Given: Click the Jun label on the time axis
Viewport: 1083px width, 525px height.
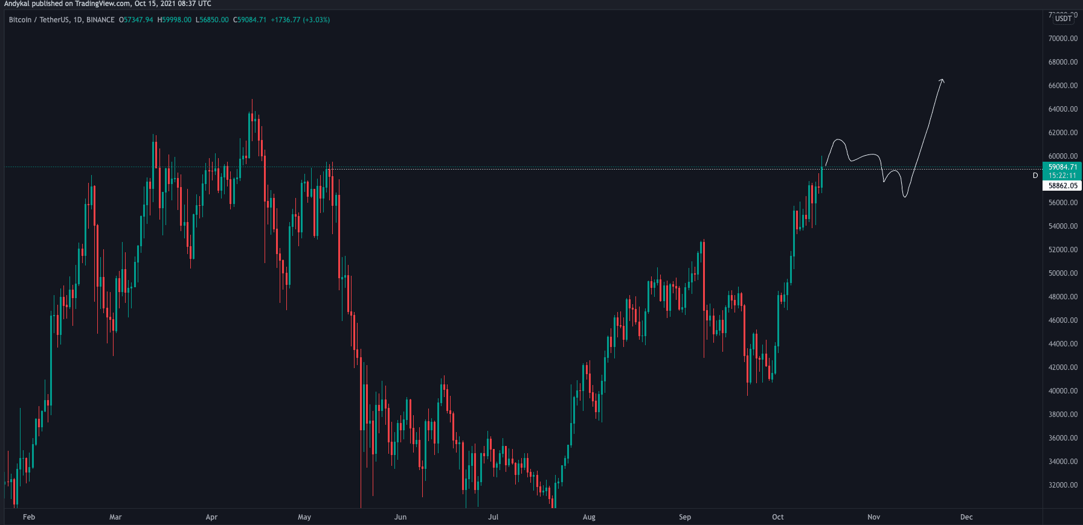Looking at the screenshot, I should pyautogui.click(x=400, y=517).
